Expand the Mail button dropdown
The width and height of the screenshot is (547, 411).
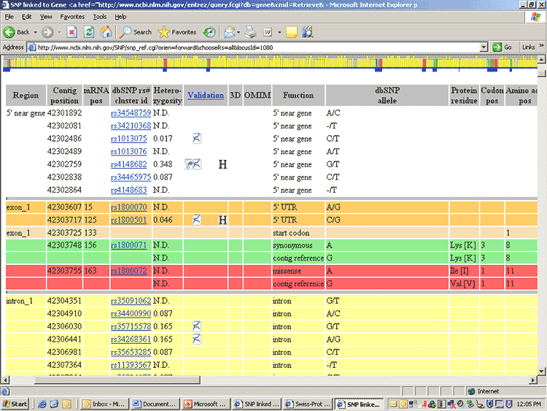(238, 32)
